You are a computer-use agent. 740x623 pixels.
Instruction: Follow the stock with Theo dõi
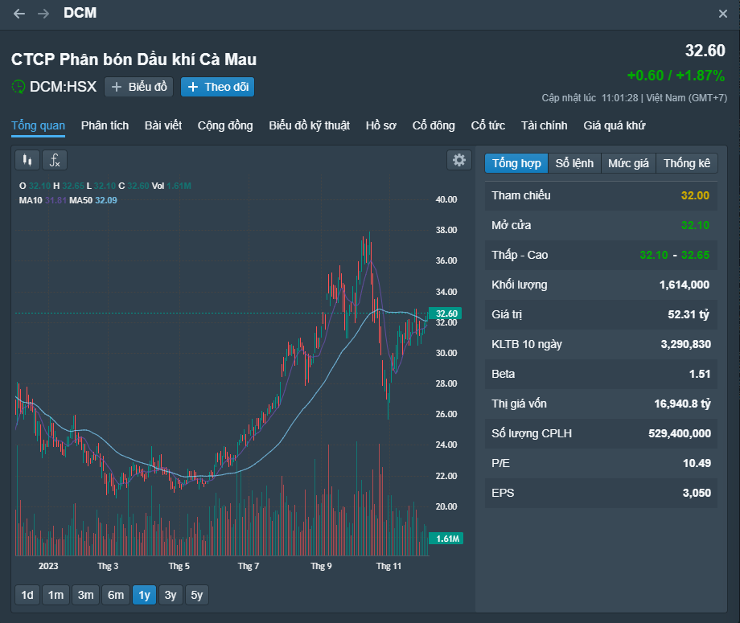[x=217, y=87]
